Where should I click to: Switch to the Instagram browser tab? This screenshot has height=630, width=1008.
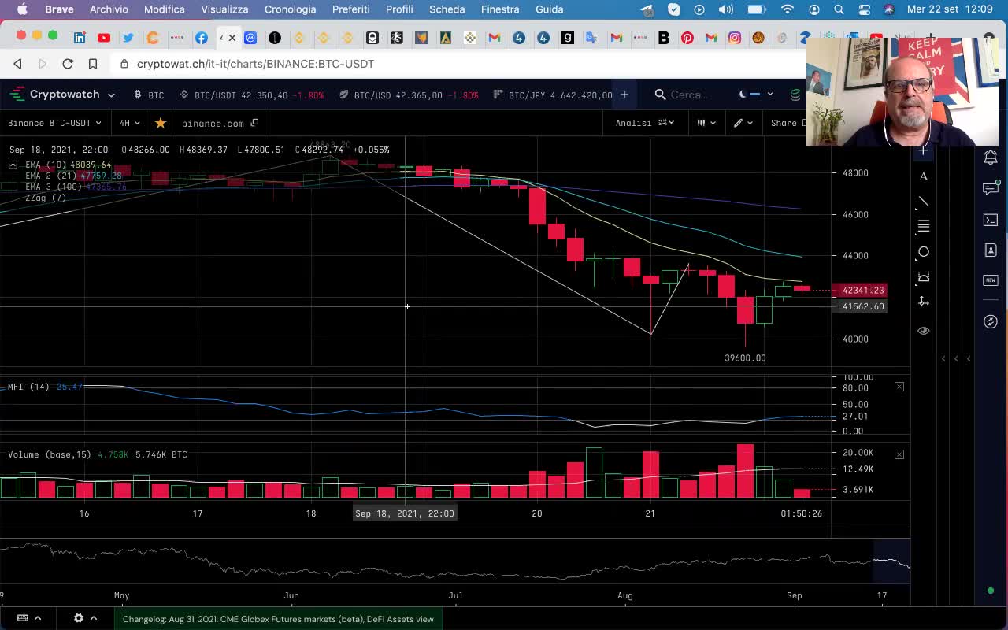735,38
